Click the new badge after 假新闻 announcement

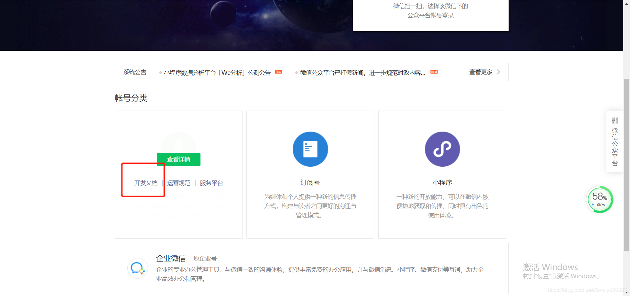click(x=434, y=72)
